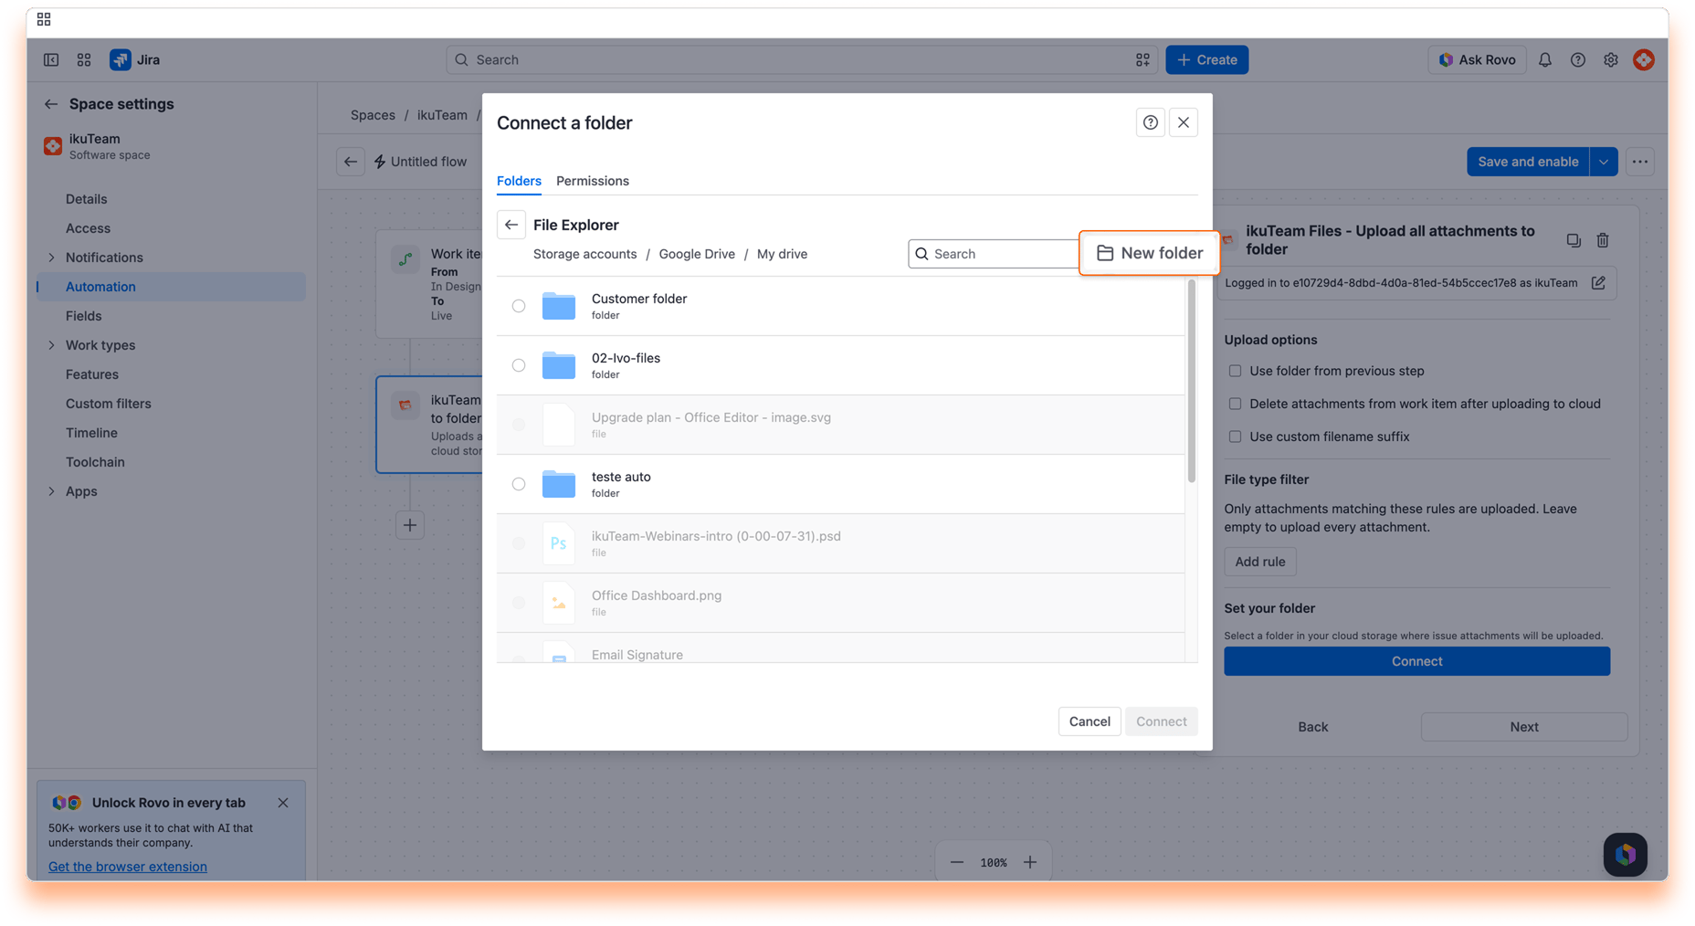Select the Customer folder radio button
Viewport: 1695px width, 926px height.
click(x=519, y=306)
